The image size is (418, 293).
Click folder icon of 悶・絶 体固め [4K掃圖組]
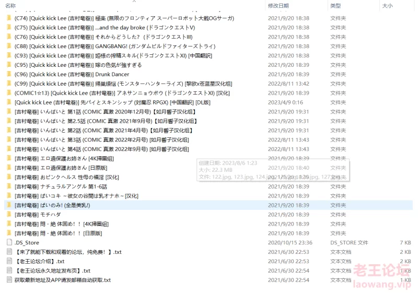click(9, 224)
